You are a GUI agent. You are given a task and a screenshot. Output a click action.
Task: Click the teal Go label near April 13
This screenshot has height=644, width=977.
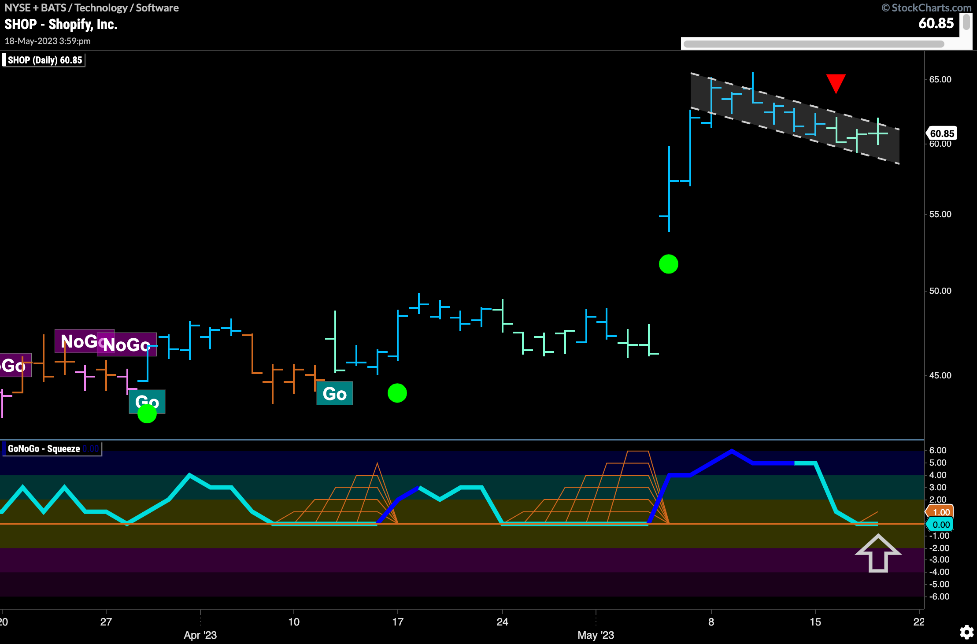point(335,393)
